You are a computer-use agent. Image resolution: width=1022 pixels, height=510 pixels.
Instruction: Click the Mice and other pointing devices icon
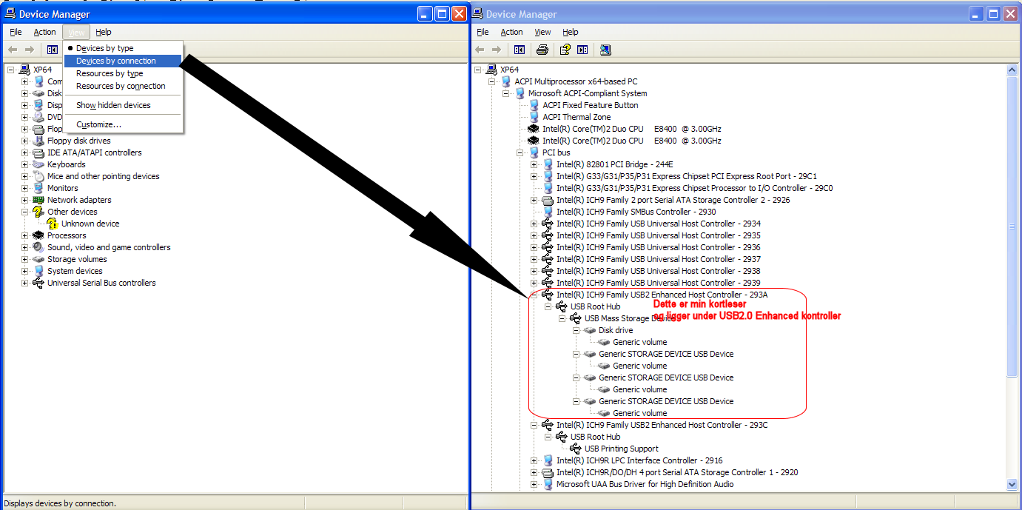click(x=38, y=176)
